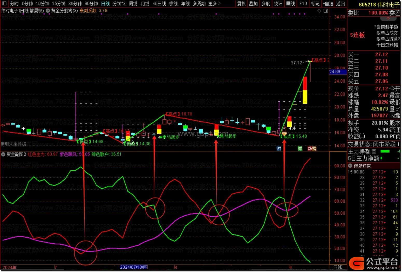Click the 紫色跟风 legend value

75,155
